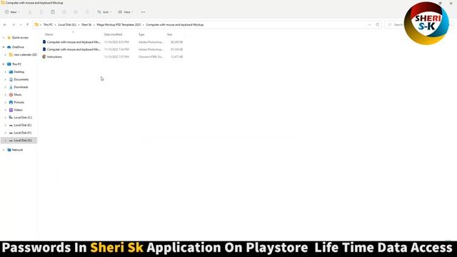Screen dimensions: 457x257
Task: Go to This PC in the breadcrumb
Action: click(x=48, y=25)
